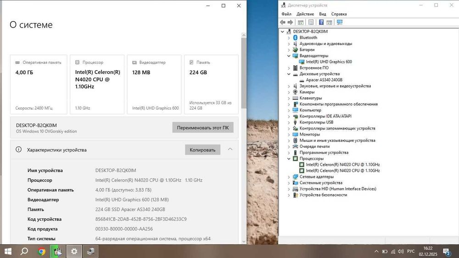Open the notification center icon in tray
The image size is (459, 258).
tap(447, 252)
